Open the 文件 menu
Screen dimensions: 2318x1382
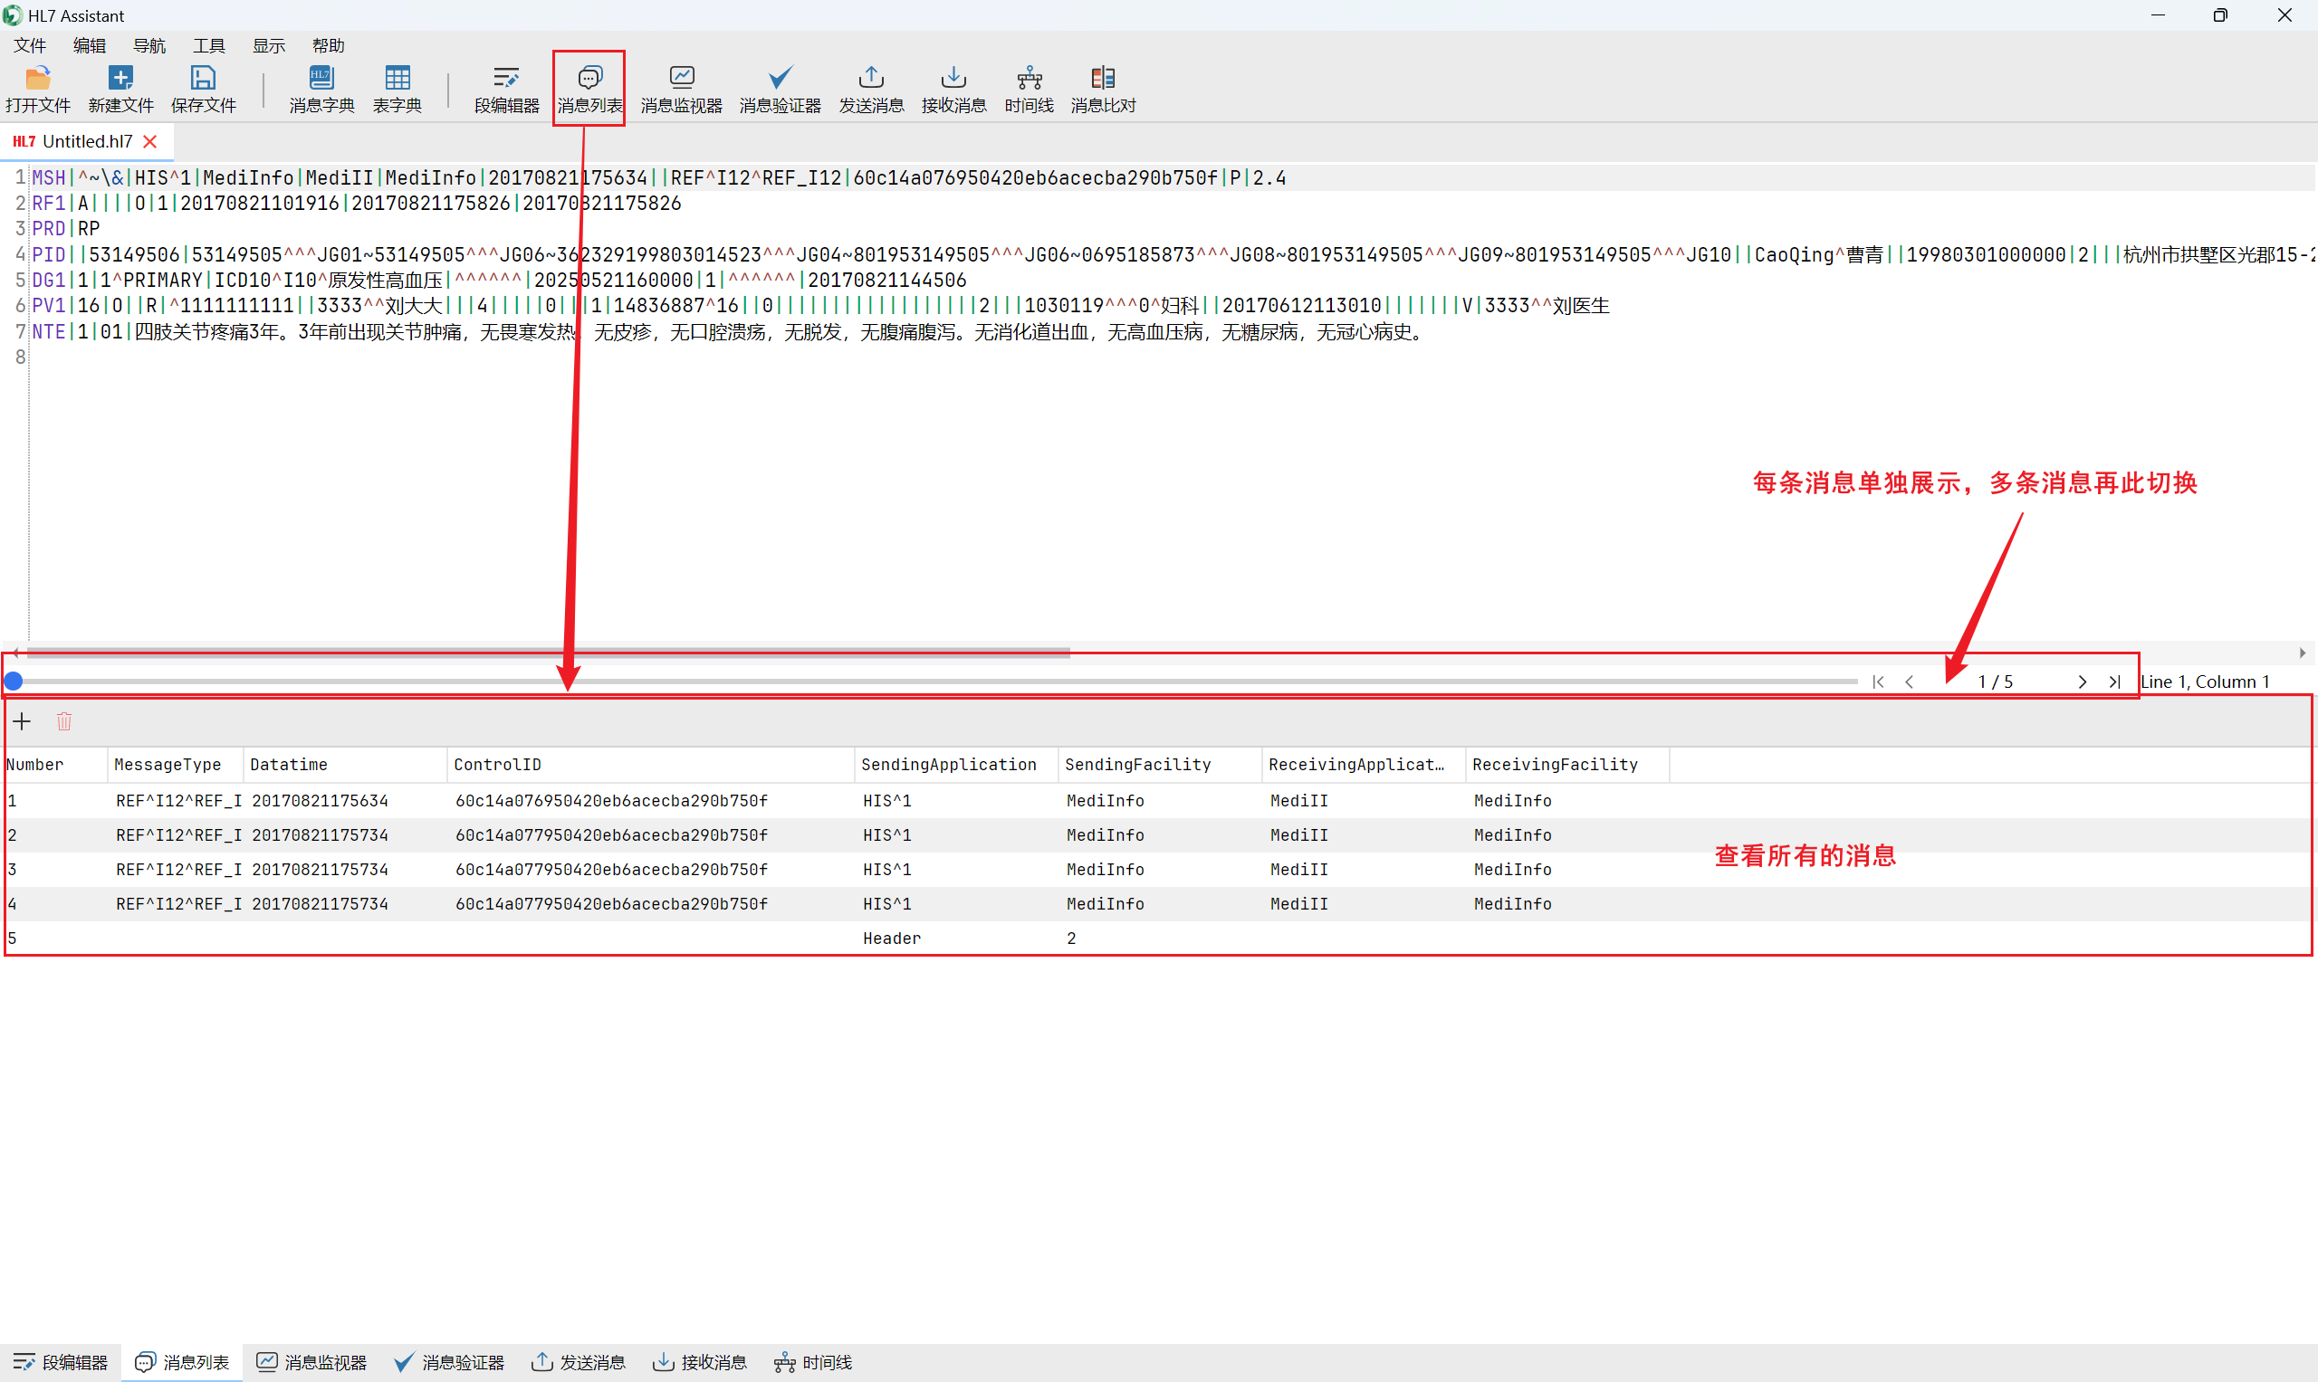pyautogui.click(x=30, y=45)
